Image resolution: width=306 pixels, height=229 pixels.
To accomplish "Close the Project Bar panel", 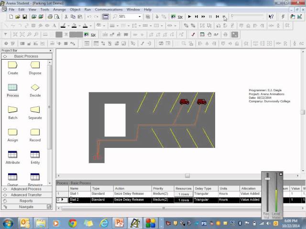I will [51, 51].
